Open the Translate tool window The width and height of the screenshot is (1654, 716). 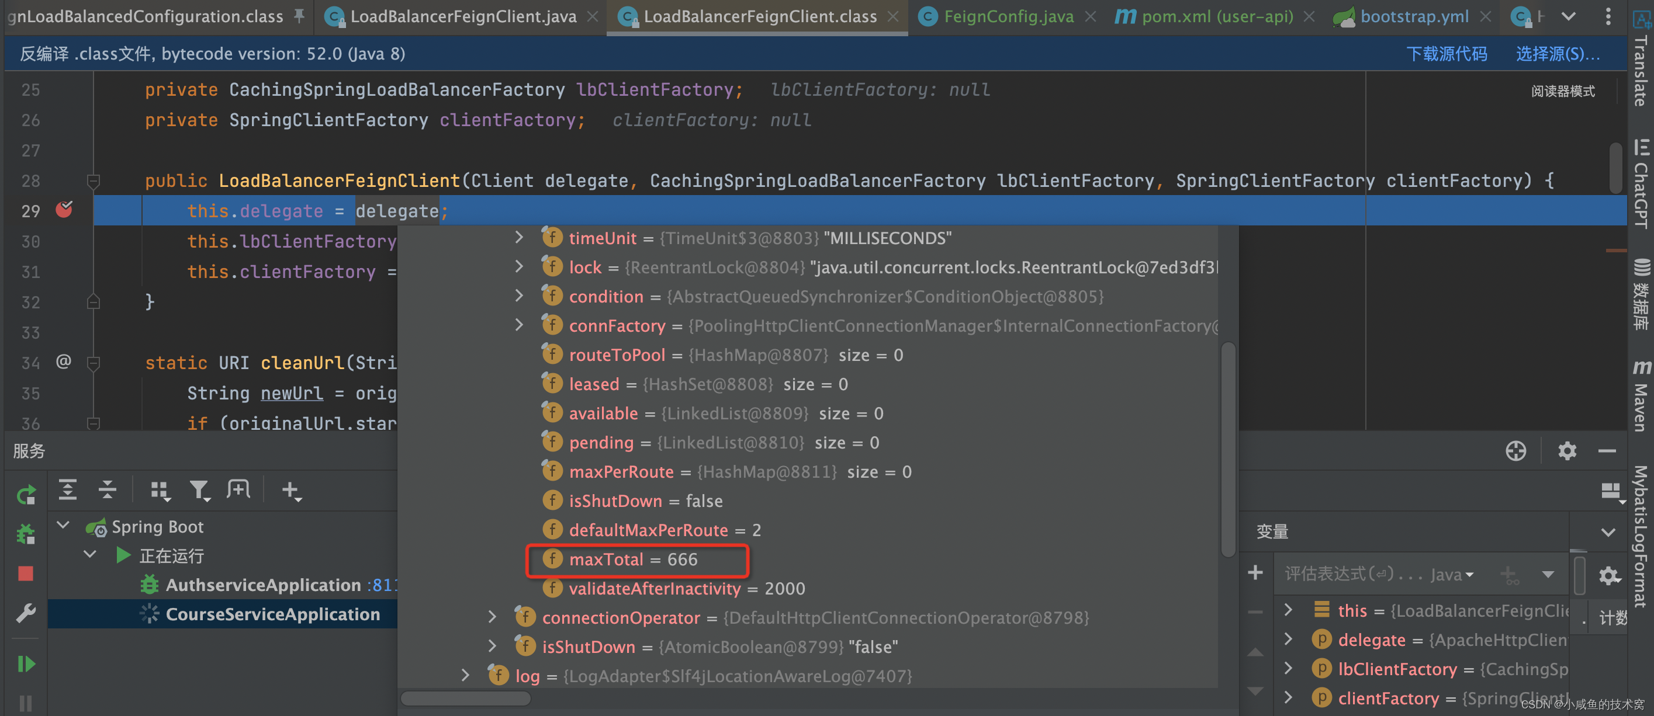[x=1641, y=58]
